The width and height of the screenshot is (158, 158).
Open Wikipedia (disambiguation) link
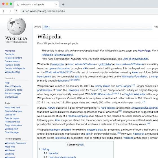click(x=57, y=55)
